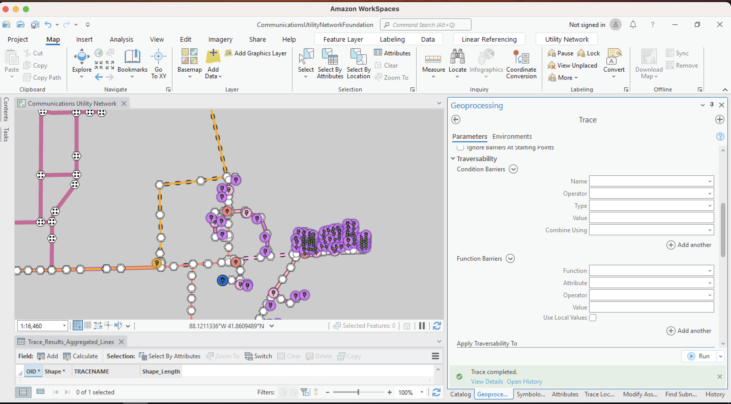Run the Trace tool

pos(699,356)
